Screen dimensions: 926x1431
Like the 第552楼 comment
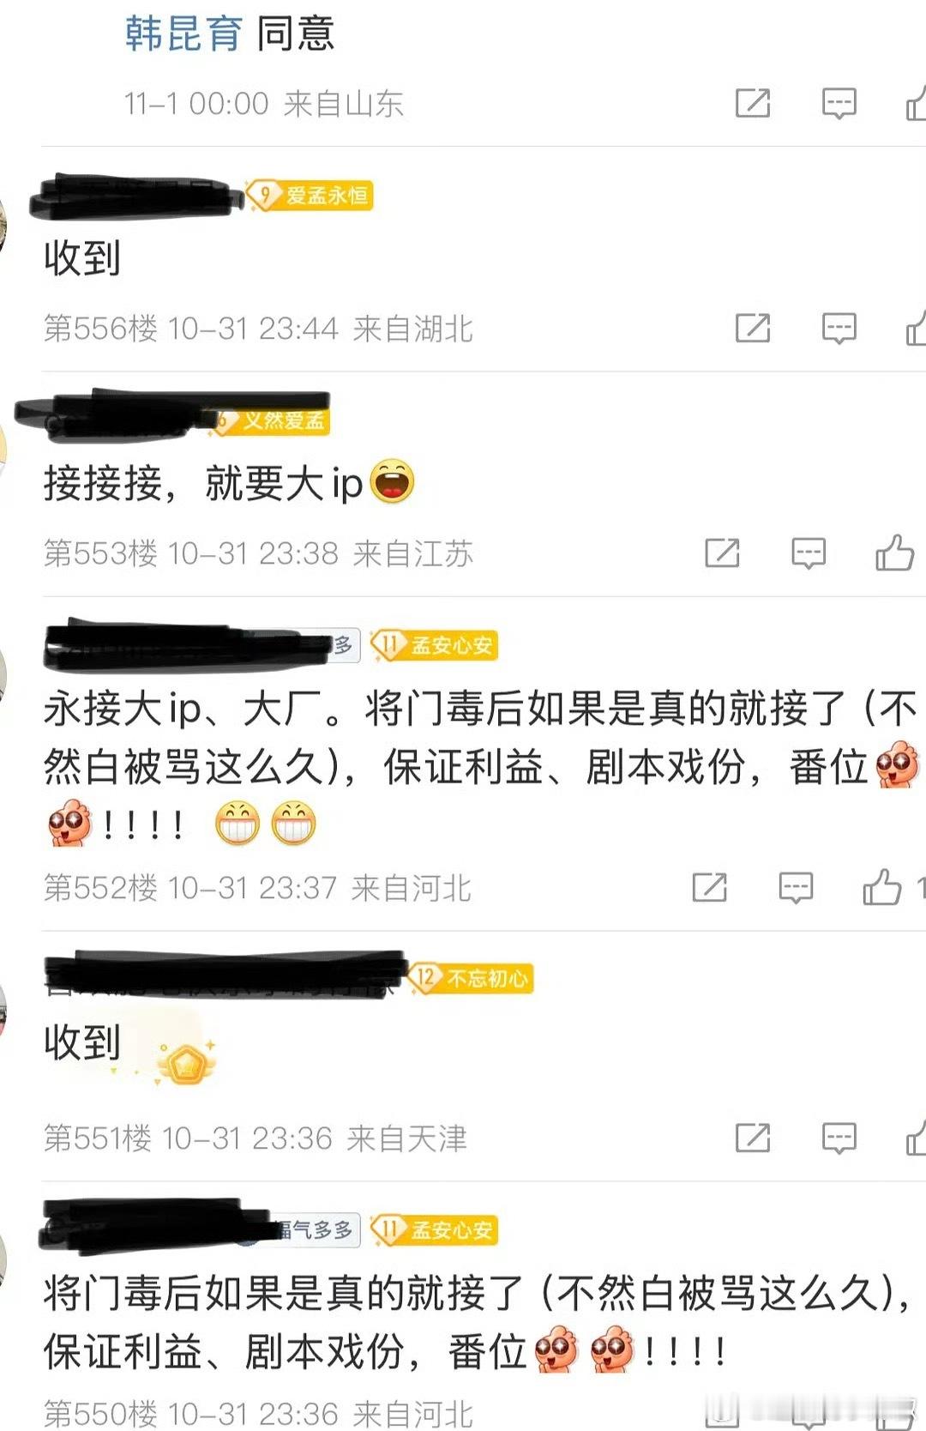pos(882,886)
